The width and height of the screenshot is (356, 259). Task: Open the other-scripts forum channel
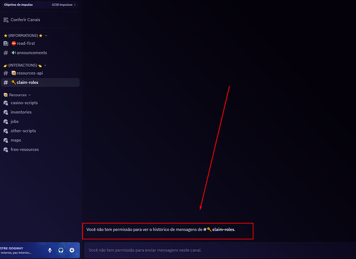[x=40, y=131]
